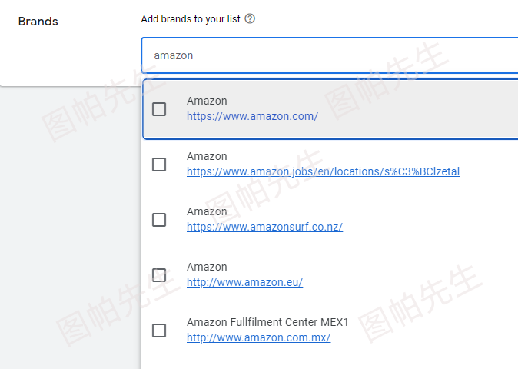This screenshot has width=518, height=369.
Task: Pick the Amazon row listing amazon.eu
Action: point(330,275)
